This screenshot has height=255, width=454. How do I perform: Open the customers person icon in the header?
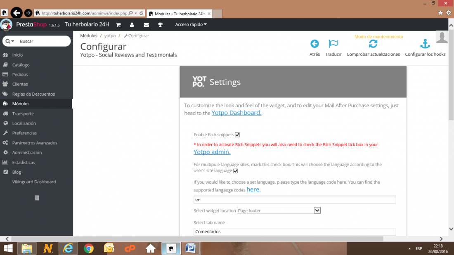[132, 25]
